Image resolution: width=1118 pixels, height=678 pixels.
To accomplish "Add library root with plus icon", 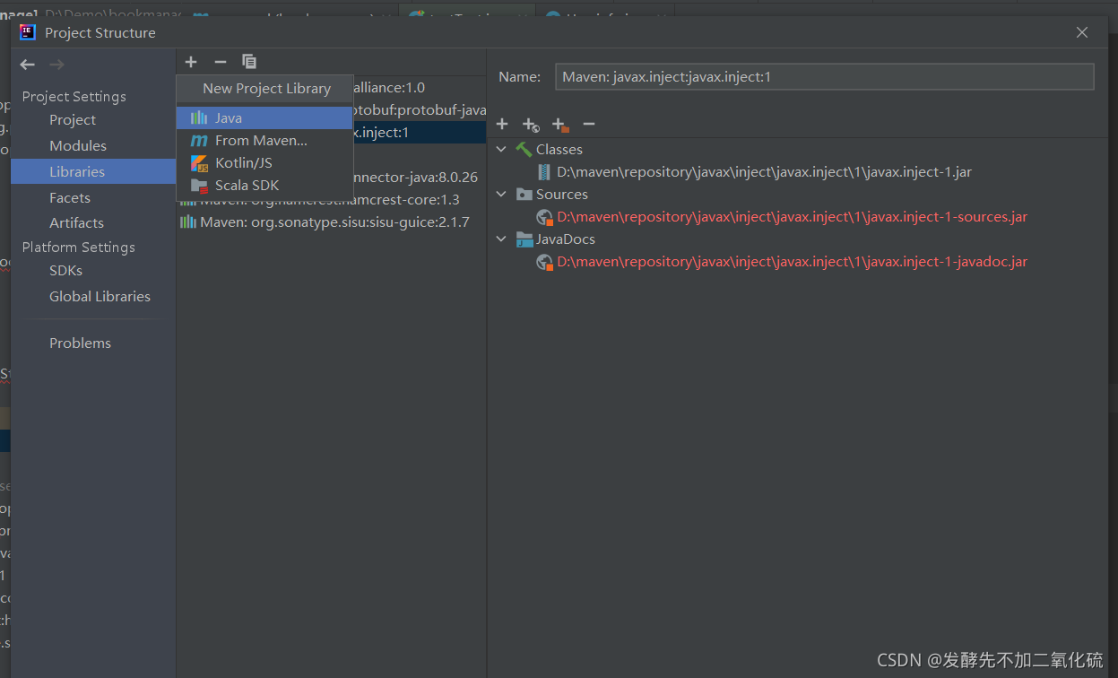I will pos(502,124).
